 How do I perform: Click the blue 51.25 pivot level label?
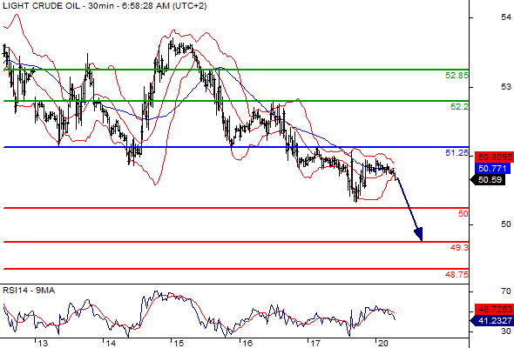point(457,153)
